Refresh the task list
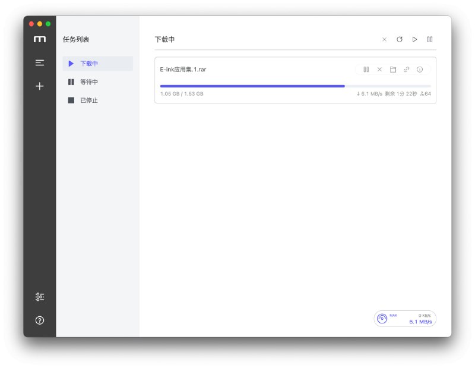This screenshot has width=475, height=368. click(x=400, y=39)
